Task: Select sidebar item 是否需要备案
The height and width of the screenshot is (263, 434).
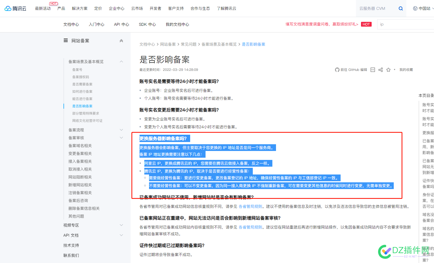Action: coord(82,84)
